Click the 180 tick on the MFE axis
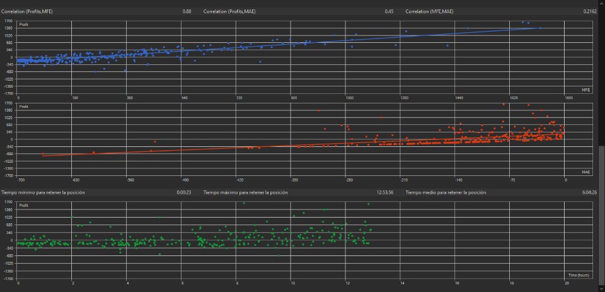This screenshot has width=605, height=292. point(75,98)
